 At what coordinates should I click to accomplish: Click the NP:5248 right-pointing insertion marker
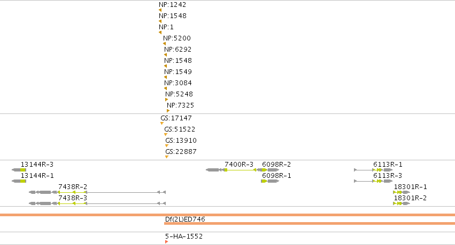[167, 100]
